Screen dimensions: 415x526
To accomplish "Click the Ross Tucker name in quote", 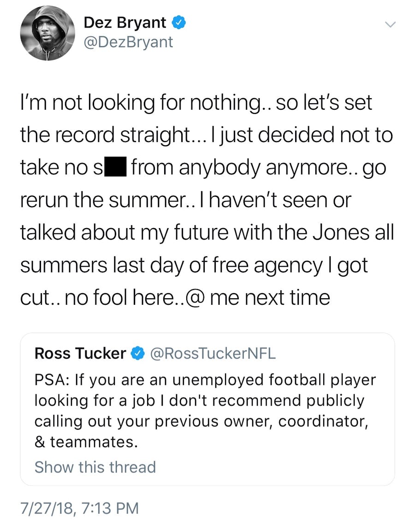I will pos(80,354).
